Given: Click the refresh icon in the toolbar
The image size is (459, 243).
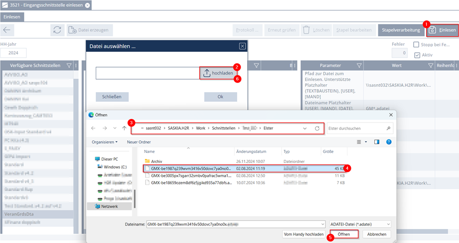Looking at the screenshot, I should [x=57, y=30].
